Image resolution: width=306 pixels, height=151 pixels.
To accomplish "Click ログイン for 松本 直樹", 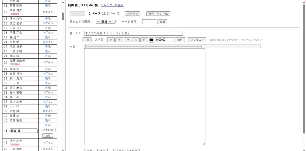I will click(48, 92).
